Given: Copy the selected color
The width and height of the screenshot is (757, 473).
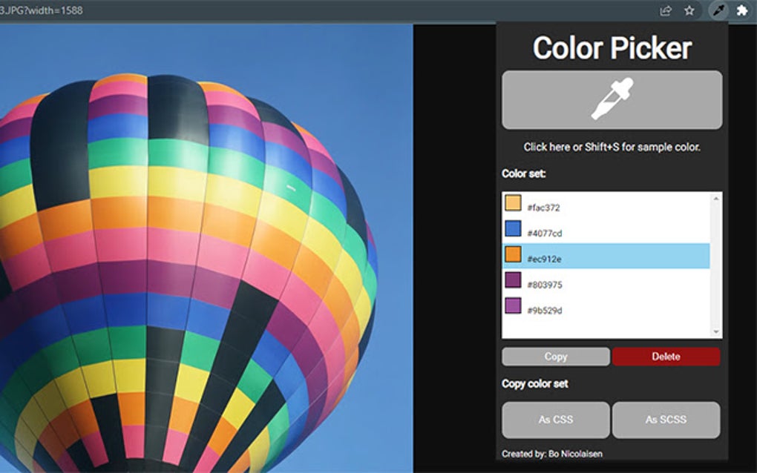Looking at the screenshot, I should pos(555,357).
